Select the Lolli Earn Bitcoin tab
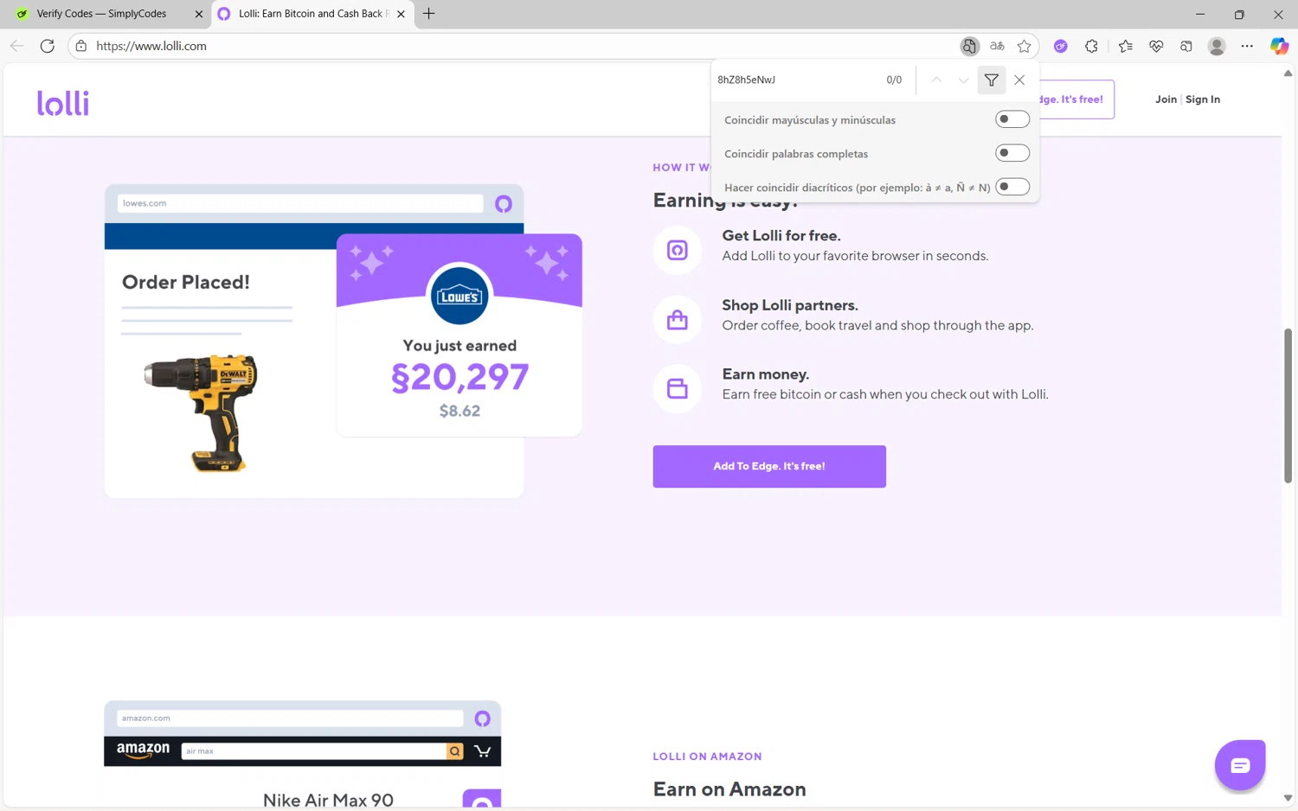1298x811 pixels. (313, 14)
